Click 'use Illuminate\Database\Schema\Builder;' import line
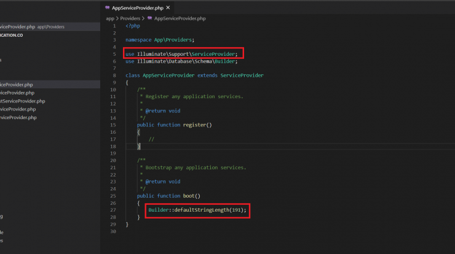Image resolution: width=455 pixels, height=254 pixels. click(x=181, y=61)
